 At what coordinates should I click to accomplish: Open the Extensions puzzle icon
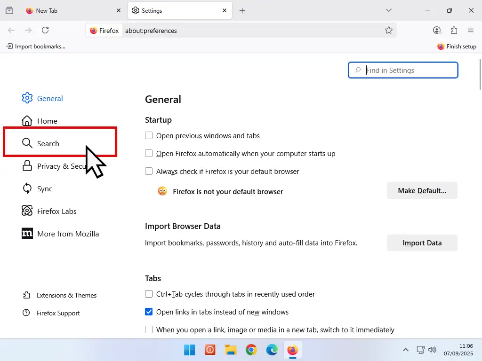[454, 31]
